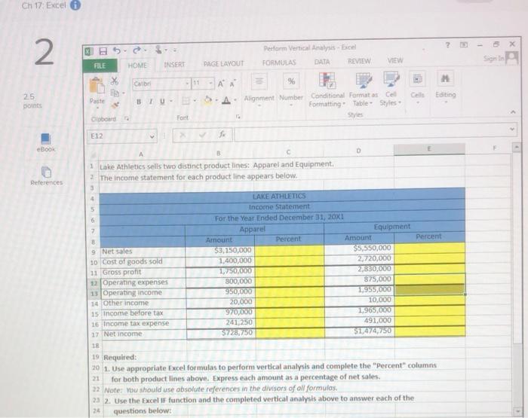Toggle Bold formatting button
Viewport: 528px width, 418px height.
click(x=138, y=102)
